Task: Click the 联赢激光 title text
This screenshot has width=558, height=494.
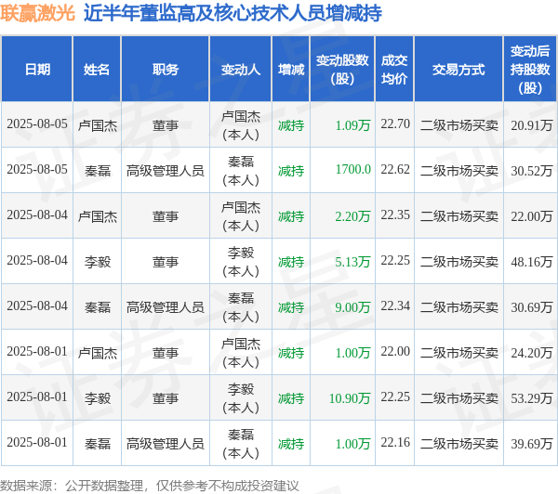Action: (x=37, y=13)
